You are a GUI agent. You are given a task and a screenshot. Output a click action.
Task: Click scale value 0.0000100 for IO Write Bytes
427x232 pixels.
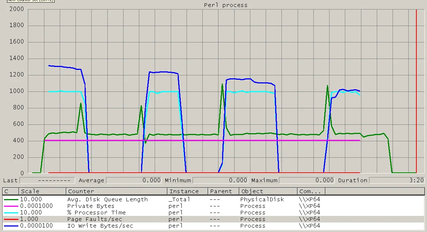pos(37,225)
